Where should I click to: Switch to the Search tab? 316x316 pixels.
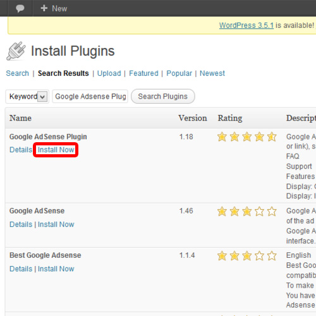(17, 73)
